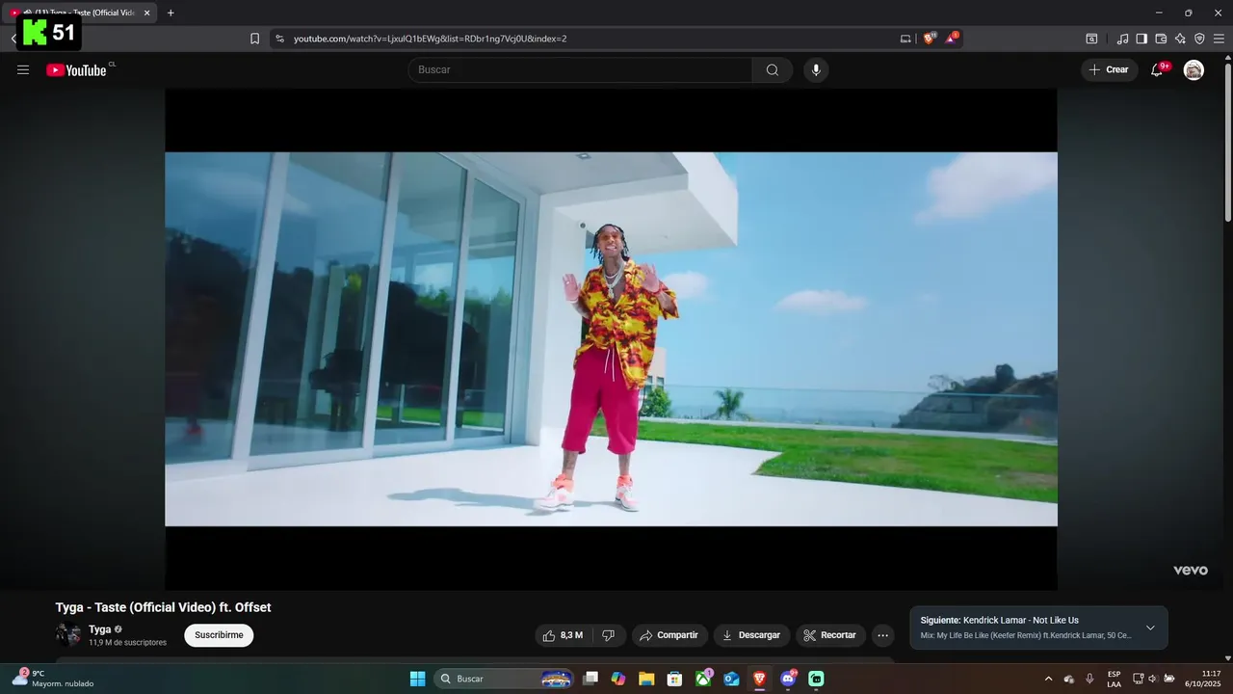Viewport: 1233px width, 694px height.
Task: Open Outlook from taskbar
Action: tap(732, 679)
